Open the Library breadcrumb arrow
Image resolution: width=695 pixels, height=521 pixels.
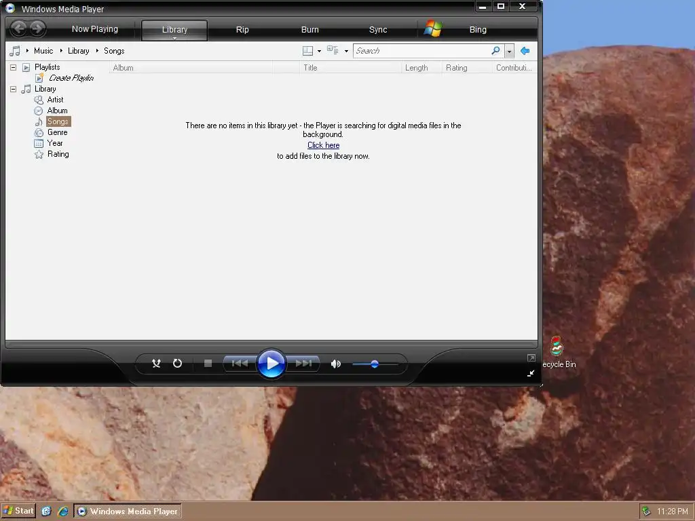point(61,51)
